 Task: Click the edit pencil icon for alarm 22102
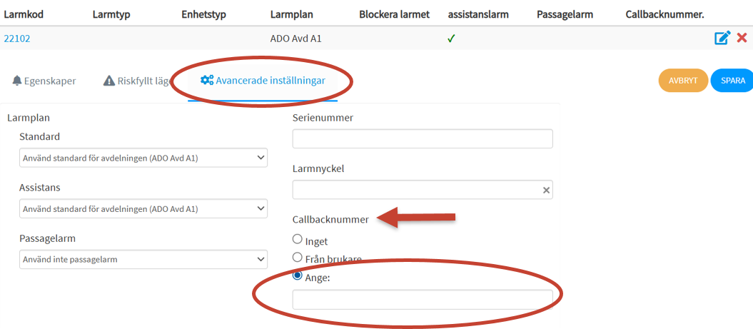(722, 38)
